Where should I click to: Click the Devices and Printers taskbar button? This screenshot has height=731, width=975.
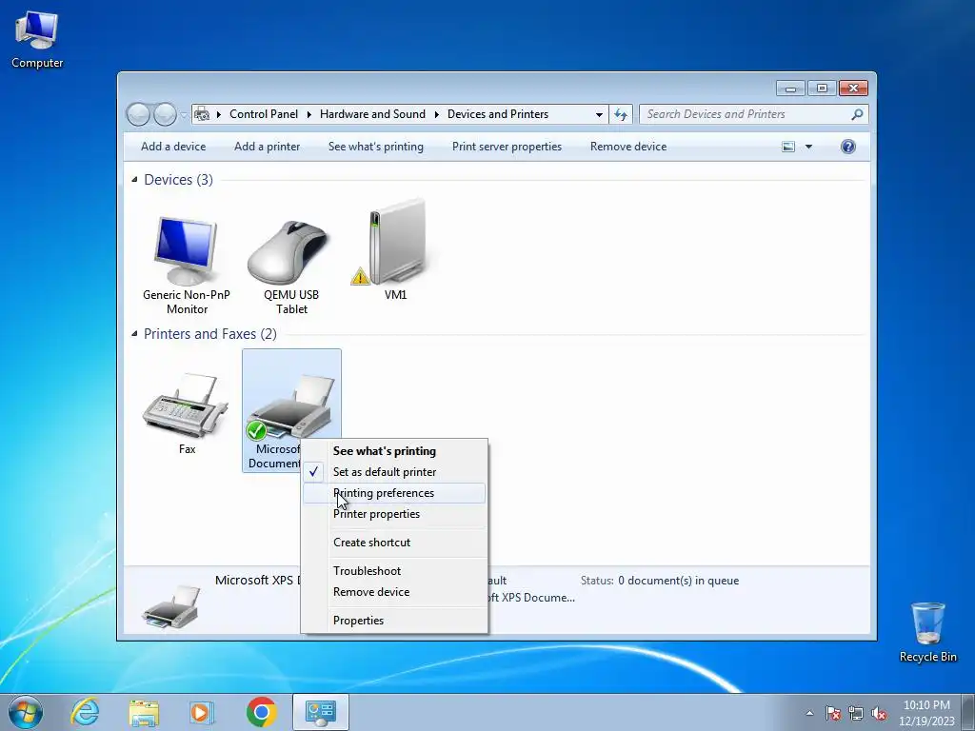click(x=321, y=712)
